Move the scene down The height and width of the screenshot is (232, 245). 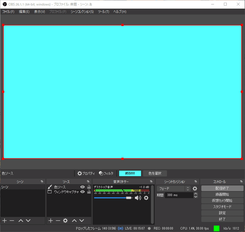(x=28, y=220)
